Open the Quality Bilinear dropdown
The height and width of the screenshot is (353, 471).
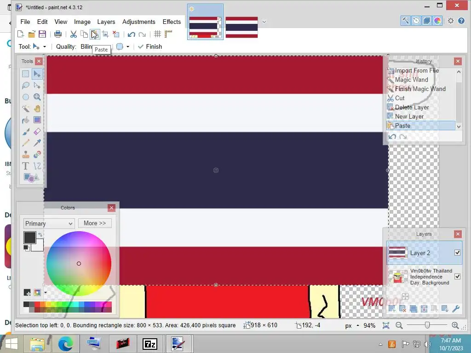[x=86, y=46]
